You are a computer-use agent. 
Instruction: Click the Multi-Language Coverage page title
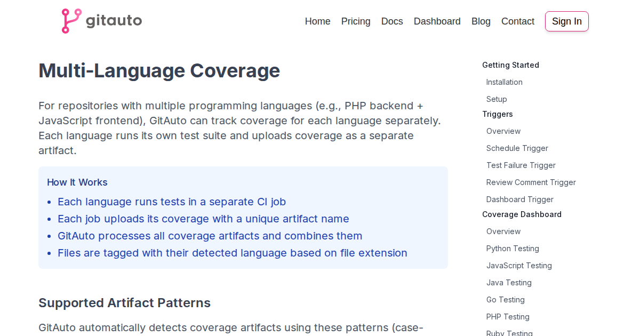[x=159, y=70]
